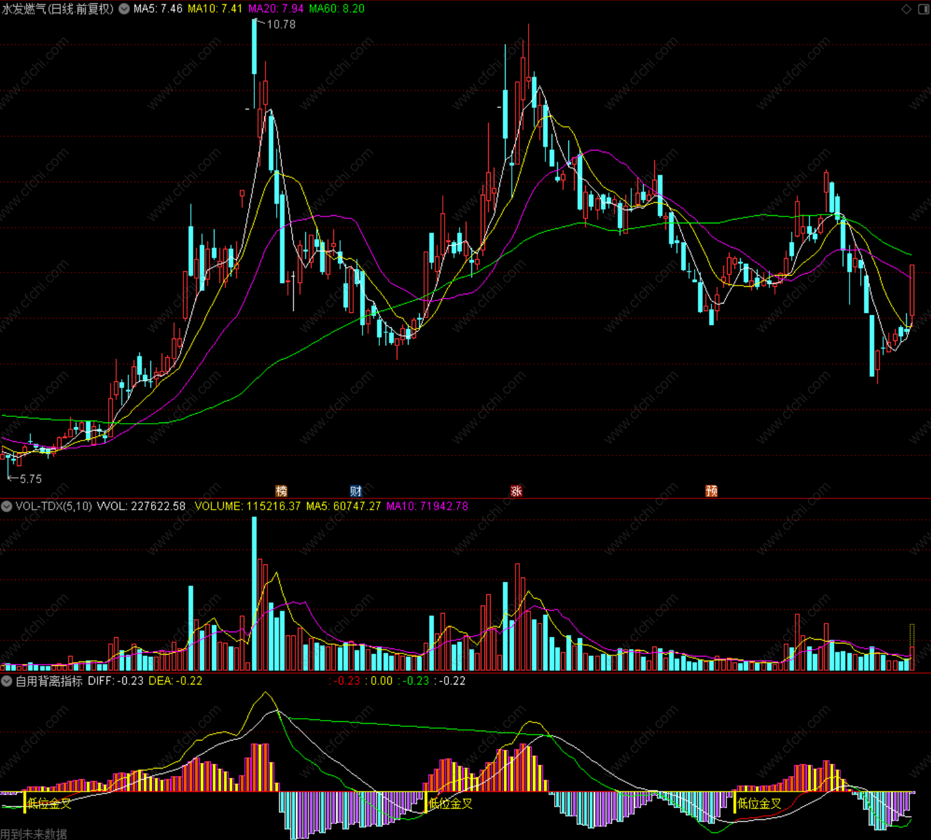The width and height of the screenshot is (931, 840).
Task: Select the MA10: 7.41 moving average label
Action: click(x=215, y=9)
